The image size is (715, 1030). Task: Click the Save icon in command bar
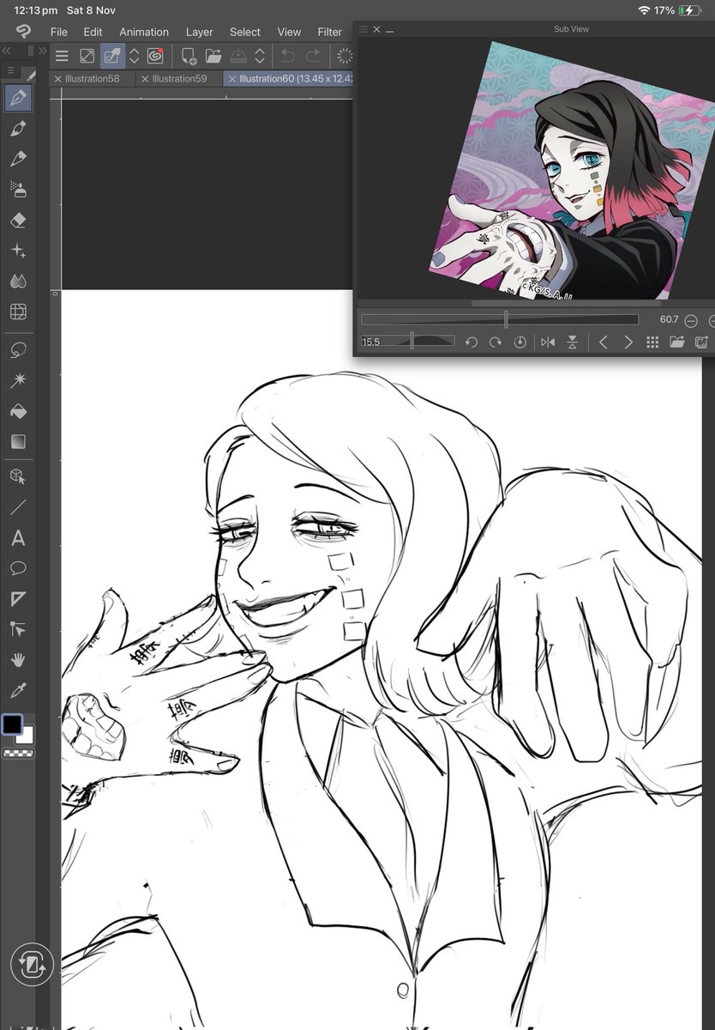point(238,57)
